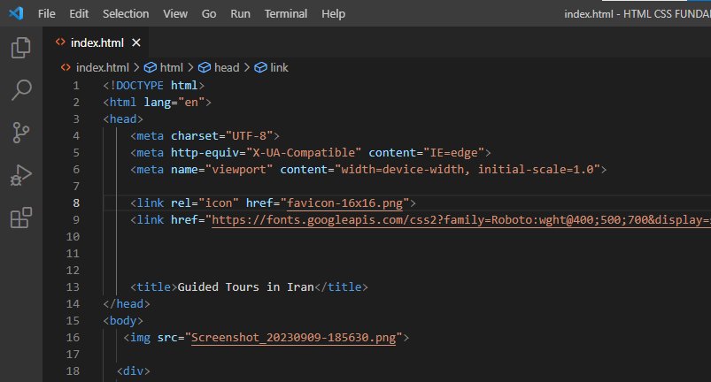
Task: Click line number 13 in gutter
Action: coord(73,287)
